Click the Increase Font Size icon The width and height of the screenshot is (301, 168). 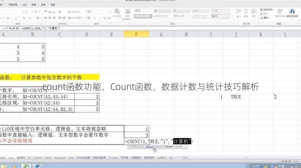pyautogui.click(x=36, y=12)
